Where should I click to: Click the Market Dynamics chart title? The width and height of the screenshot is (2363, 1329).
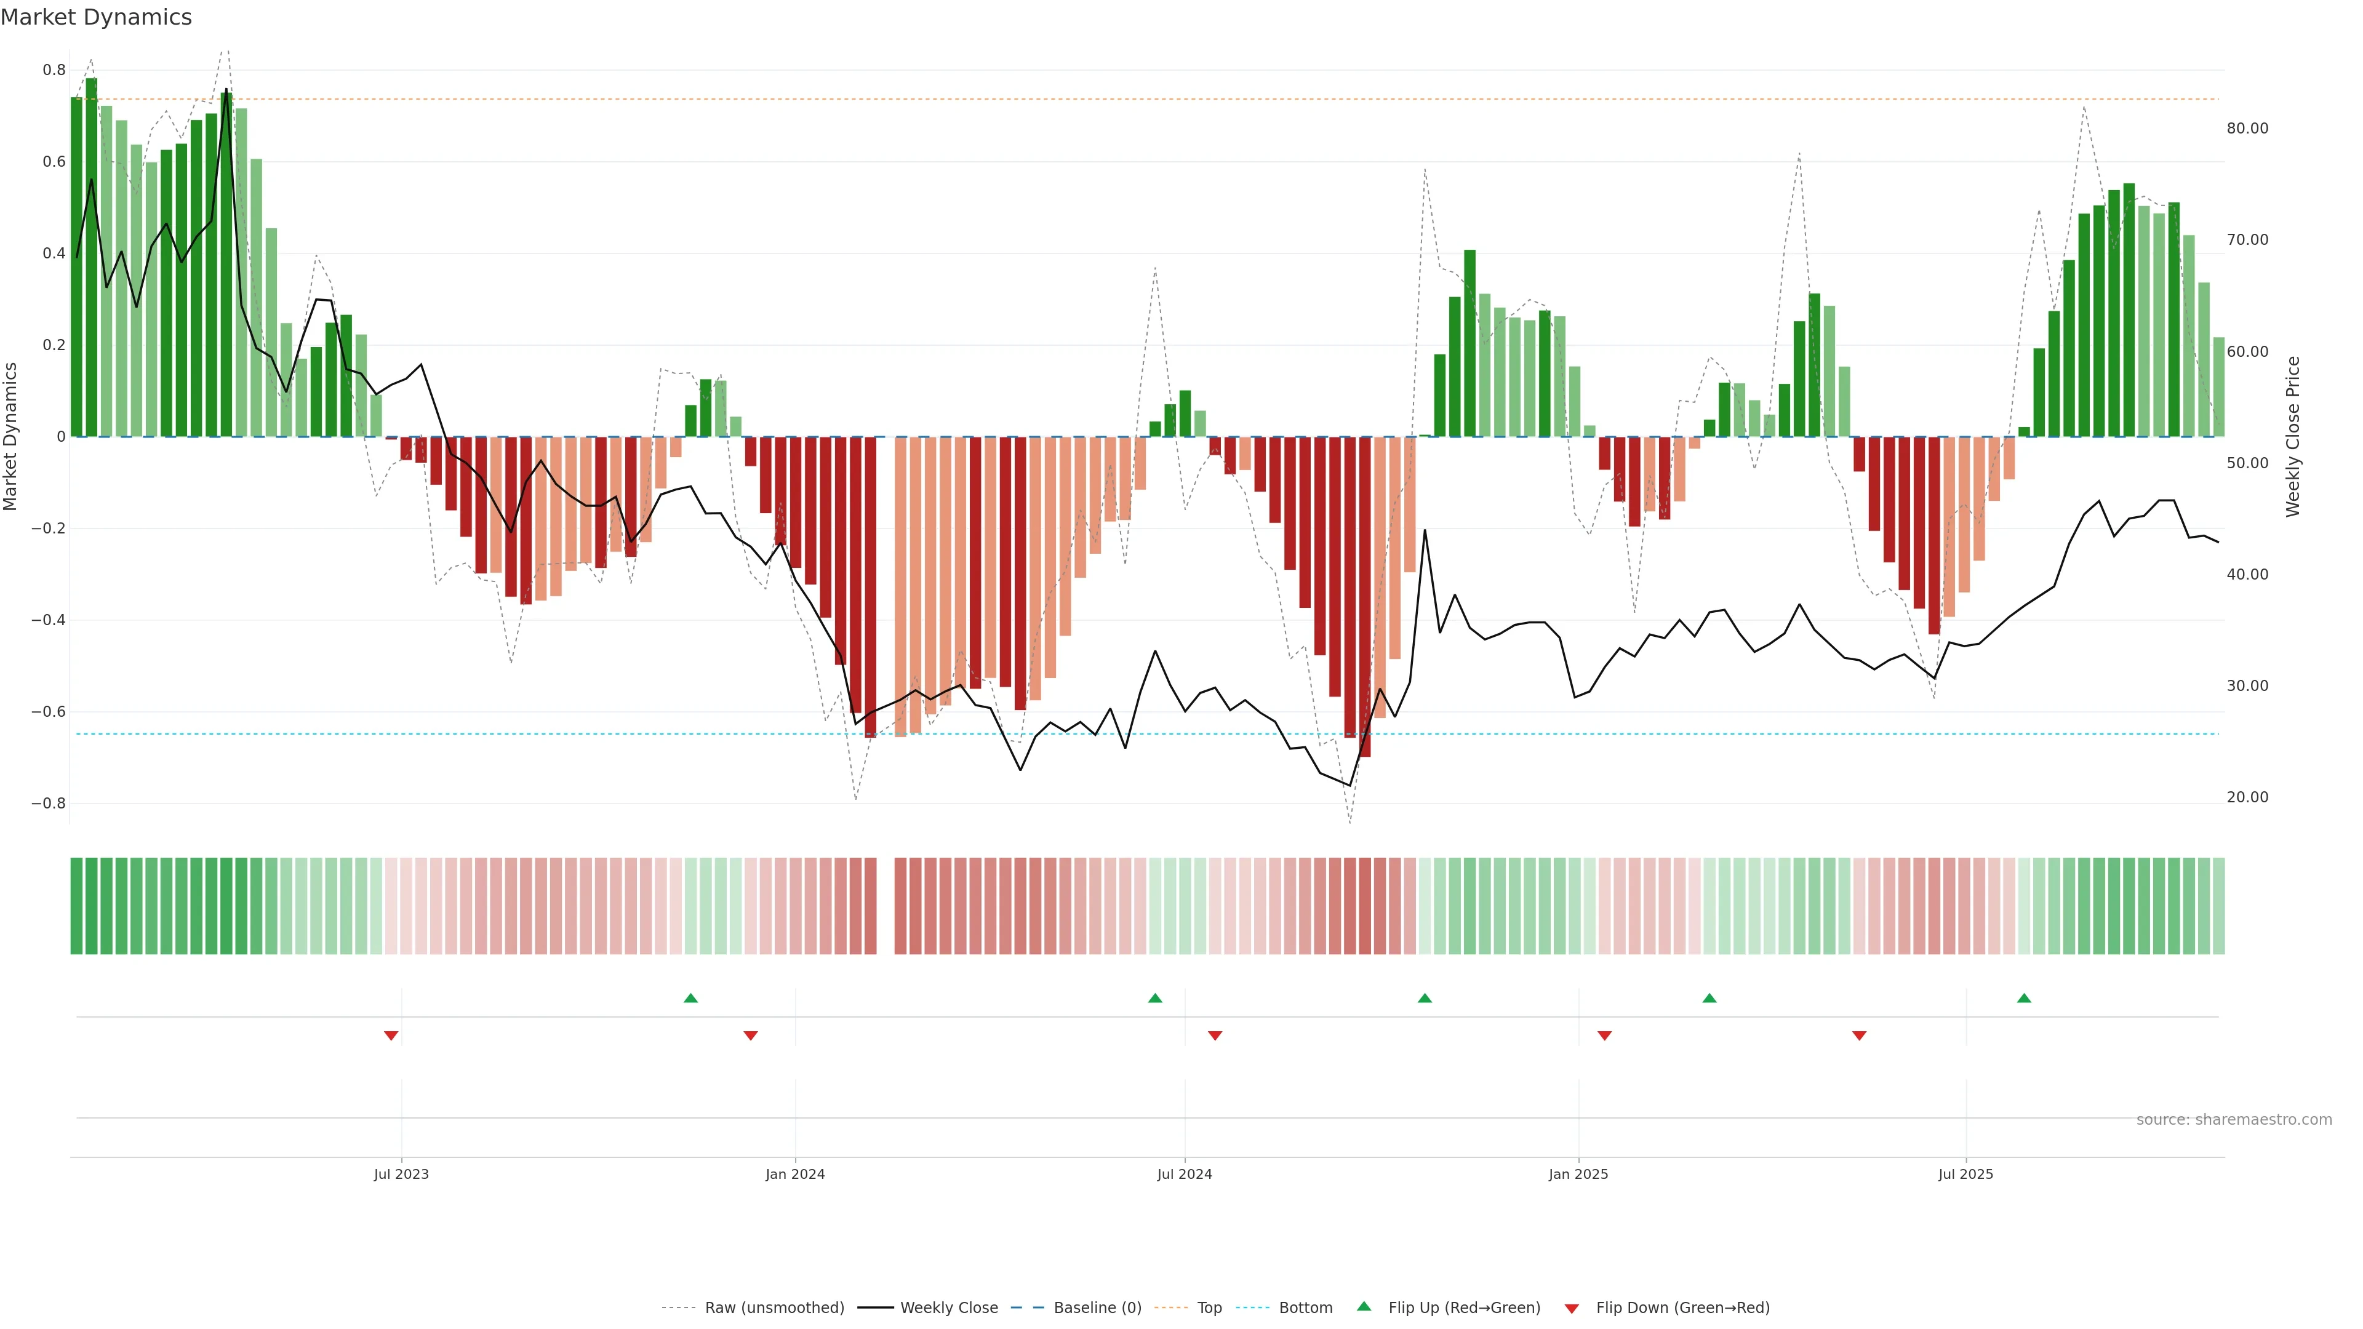tap(97, 17)
